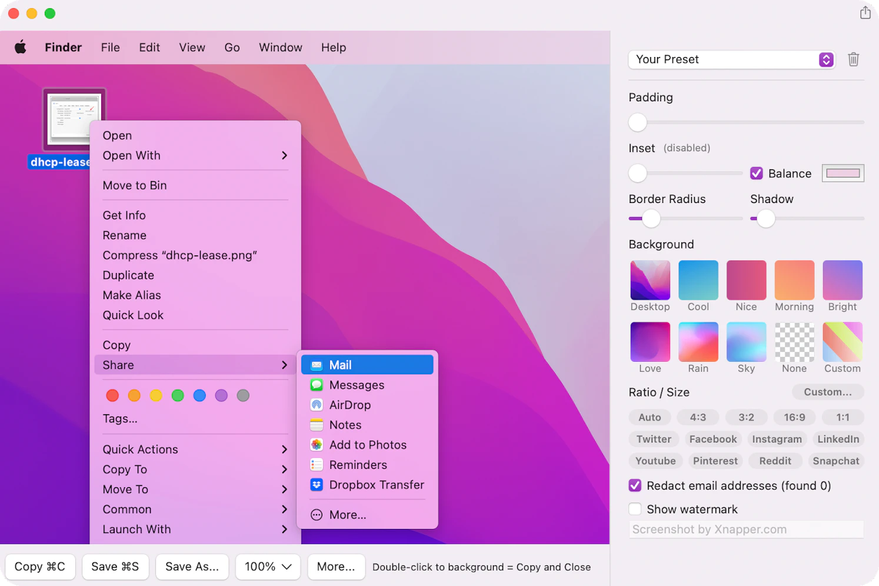Click the Border Radius slider handle
The height and width of the screenshot is (586, 879).
tap(651, 219)
